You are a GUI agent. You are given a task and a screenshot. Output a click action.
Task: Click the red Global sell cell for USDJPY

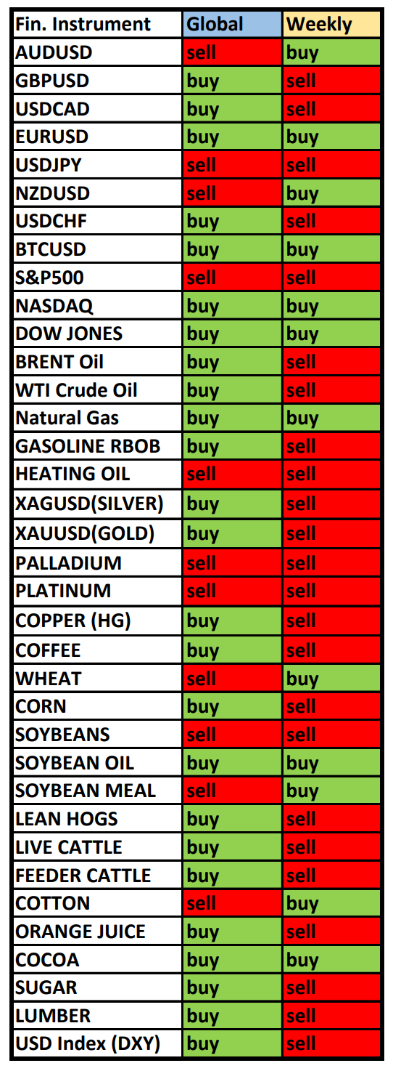click(x=232, y=165)
